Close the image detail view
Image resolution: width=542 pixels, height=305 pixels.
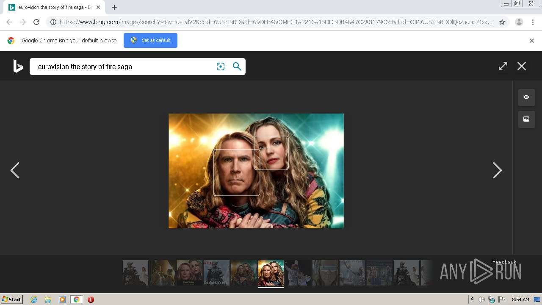(x=522, y=66)
